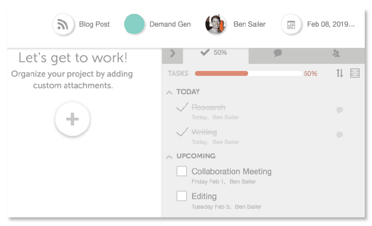Switch to the comments tab
This screenshot has height=226, width=372.
(277, 53)
